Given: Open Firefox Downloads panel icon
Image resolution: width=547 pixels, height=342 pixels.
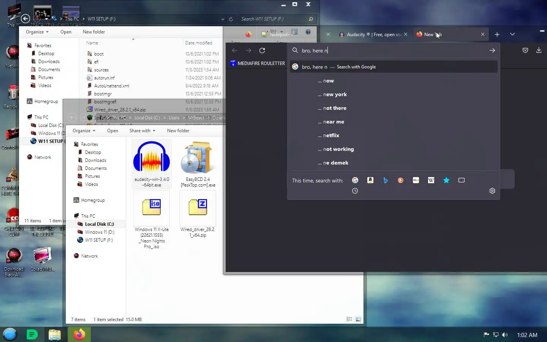Looking at the screenshot, I should (x=539, y=50).
